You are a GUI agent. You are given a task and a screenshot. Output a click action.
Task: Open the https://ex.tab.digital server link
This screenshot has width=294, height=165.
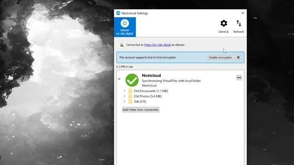click(x=157, y=45)
